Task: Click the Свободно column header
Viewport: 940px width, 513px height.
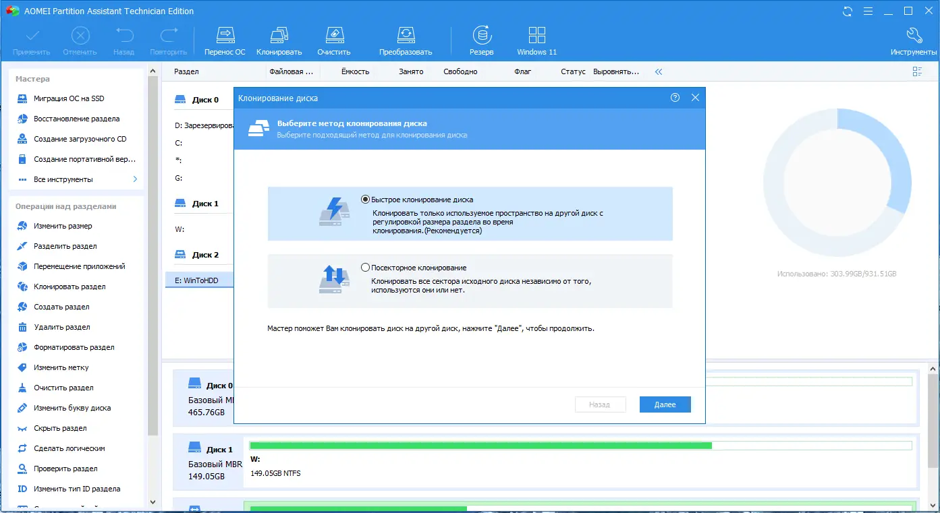Action: 460,71
